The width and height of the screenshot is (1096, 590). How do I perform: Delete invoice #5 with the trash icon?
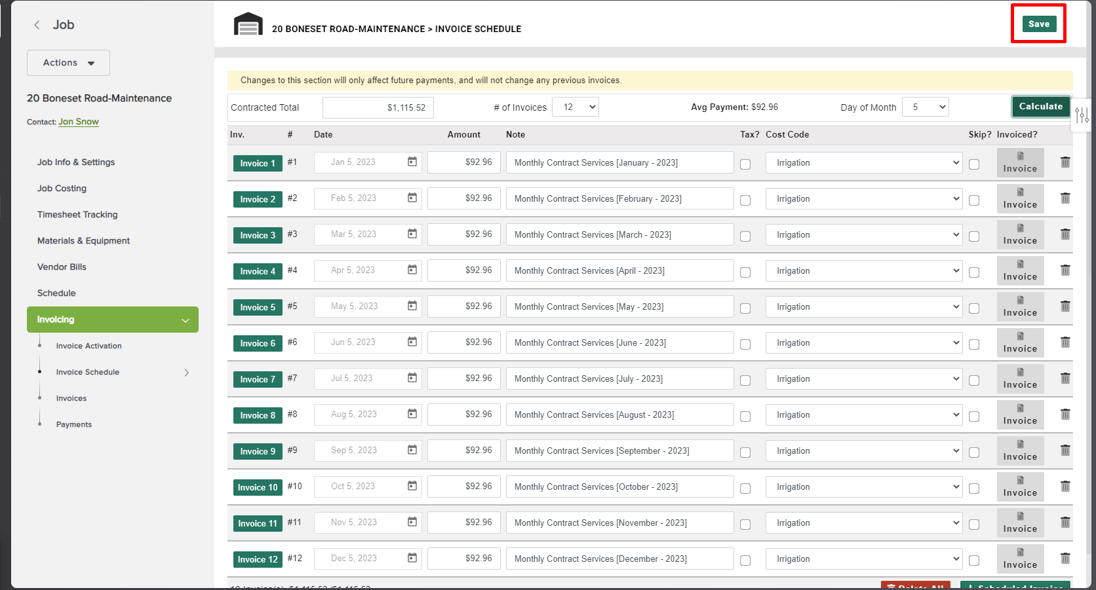pos(1065,306)
